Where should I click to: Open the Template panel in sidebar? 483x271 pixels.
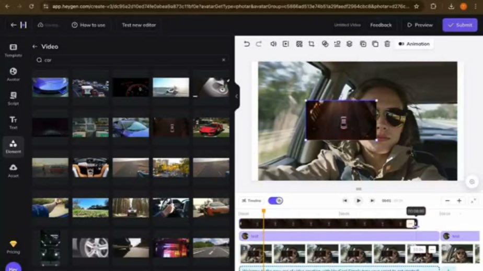(13, 51)
